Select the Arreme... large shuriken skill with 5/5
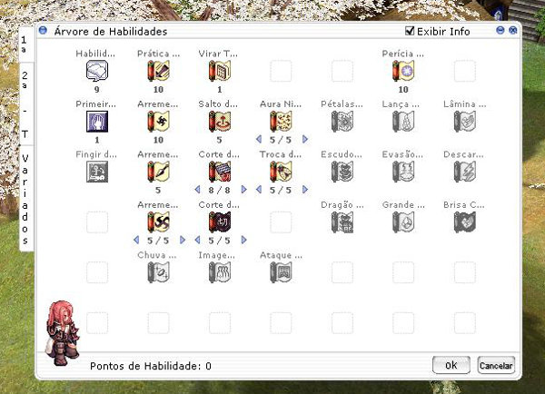The image size is (545, 394). point(158,222)
